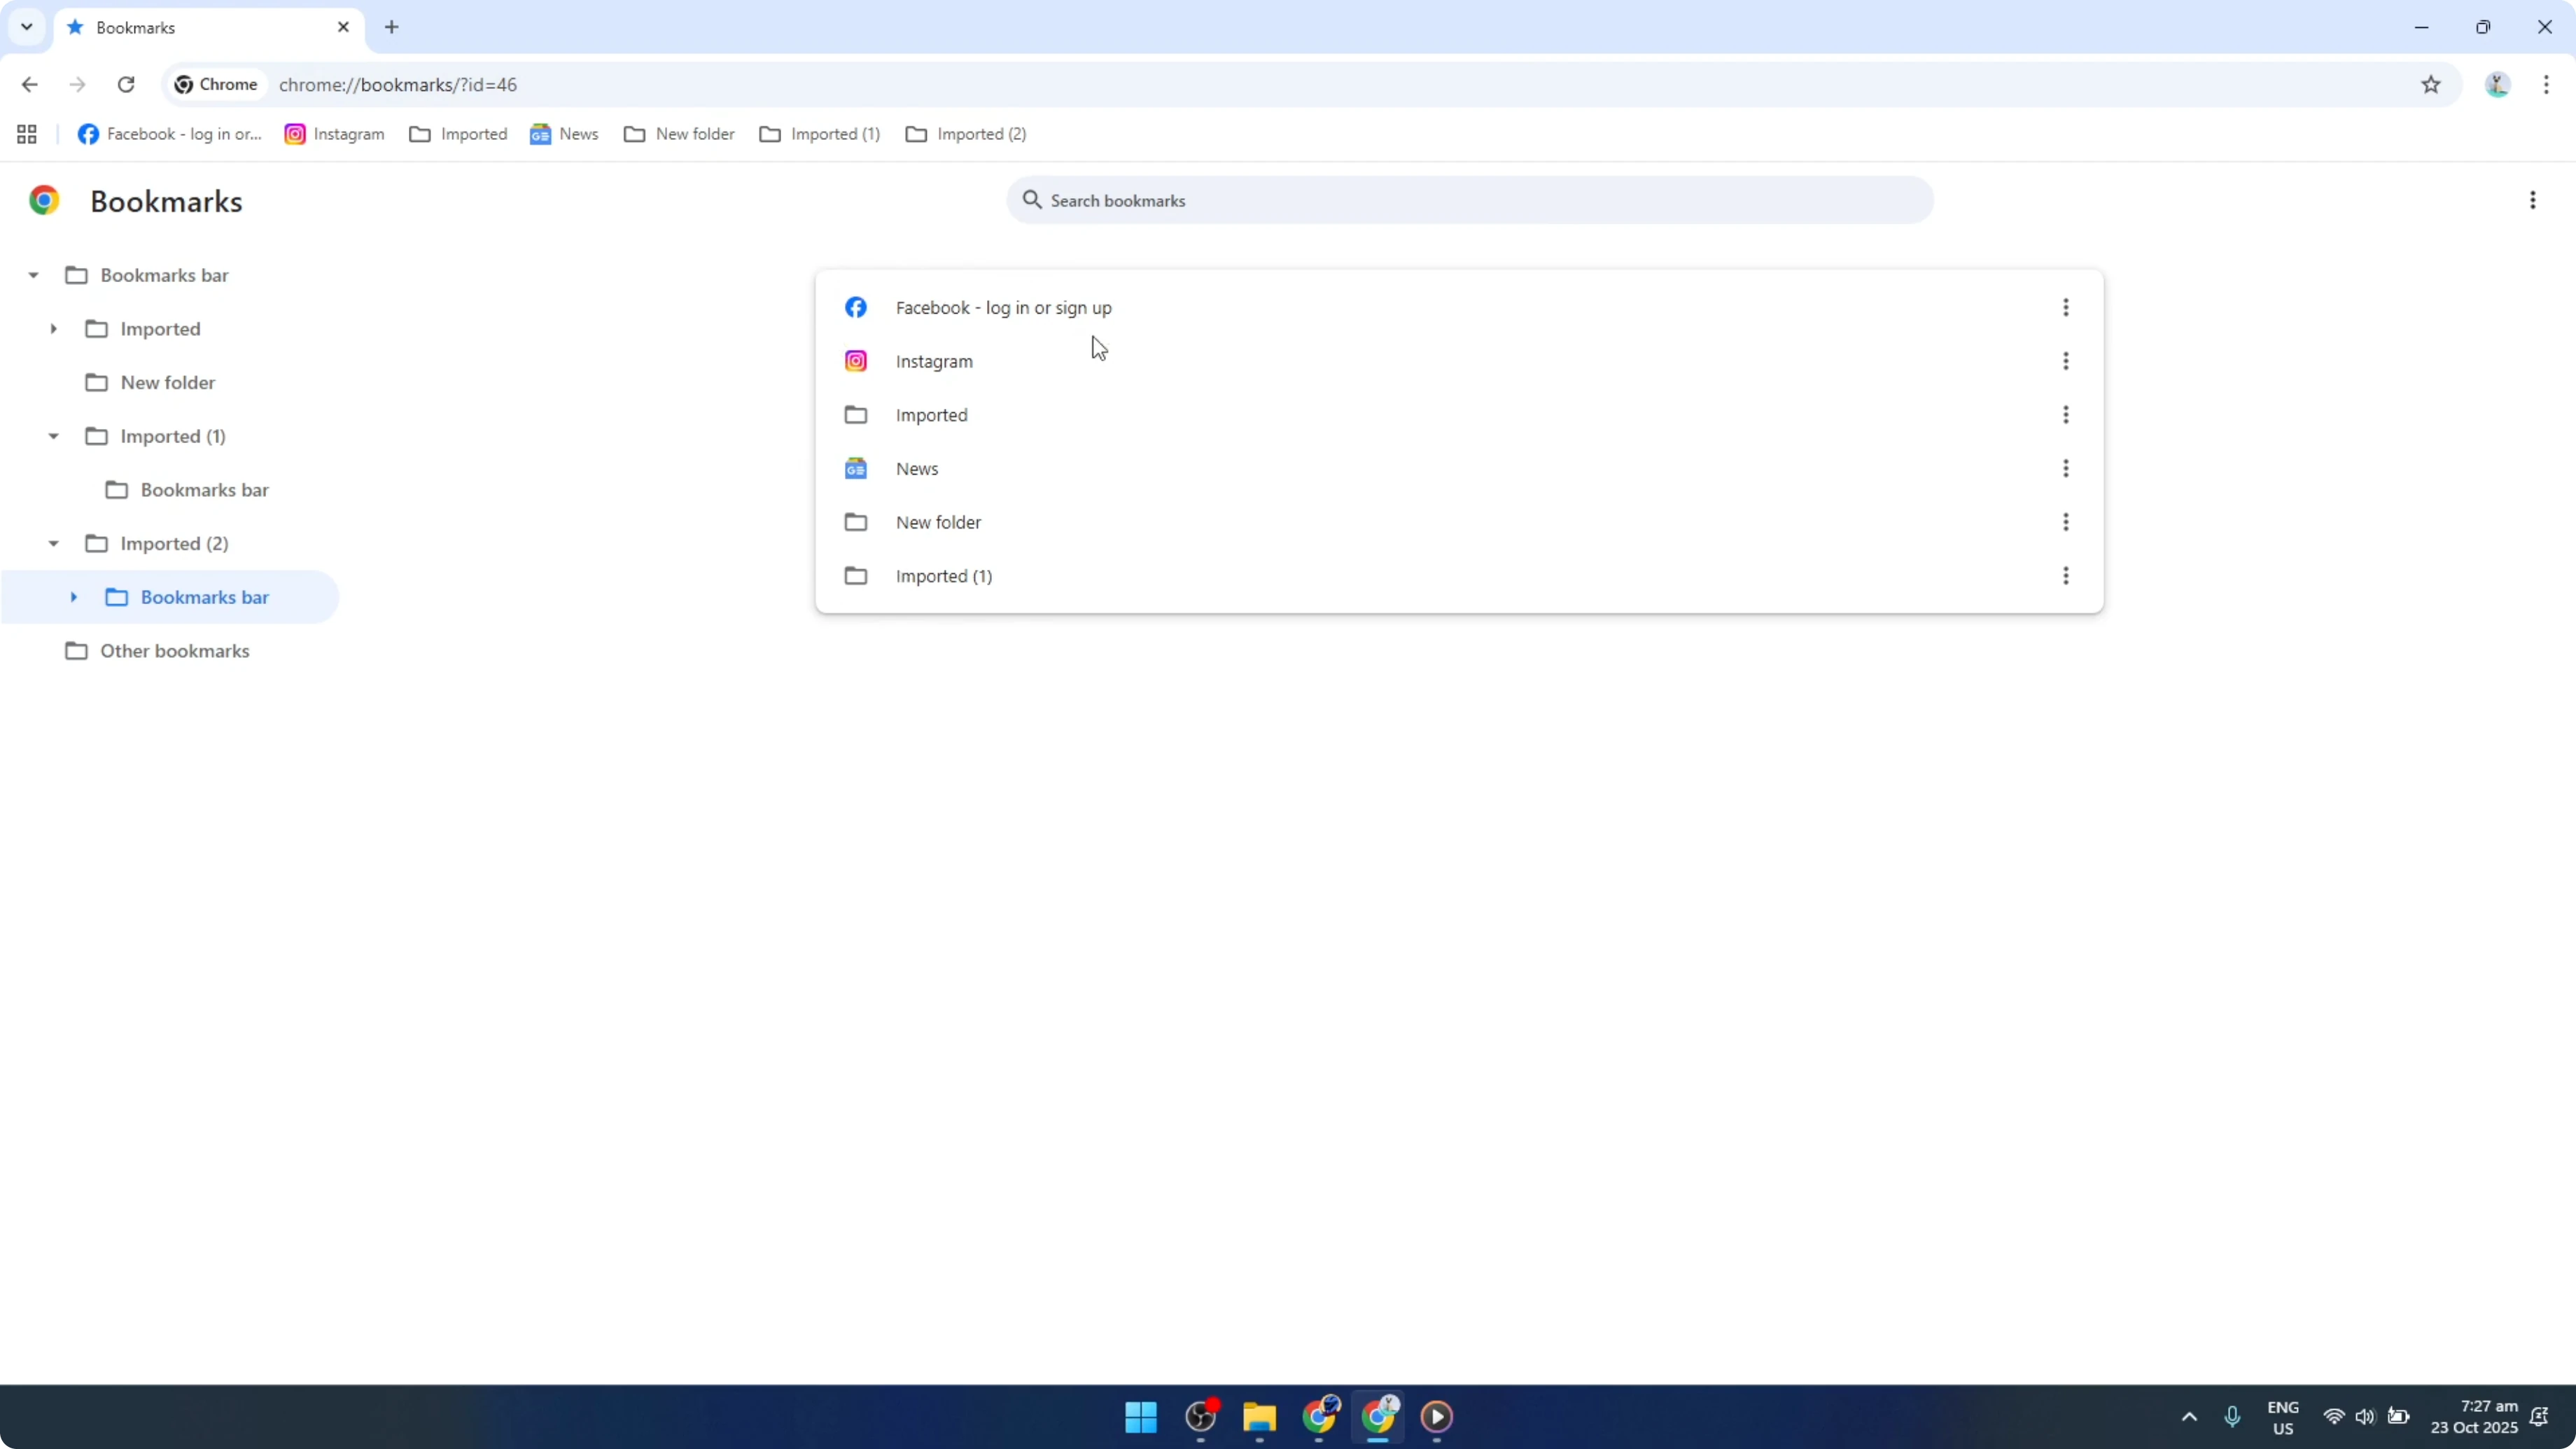Image resolution: width=2576 pixels, height=1449 pixels.
Task: Close the Bookmarks tab
Action: [343, 27]
